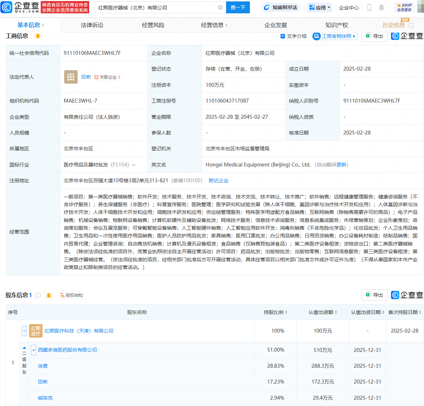Click the 组织机构代码 value MAEC3WHL-7

pos(80,101)
